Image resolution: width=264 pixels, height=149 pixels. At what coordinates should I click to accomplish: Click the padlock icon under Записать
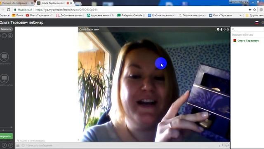click(10, 36)
